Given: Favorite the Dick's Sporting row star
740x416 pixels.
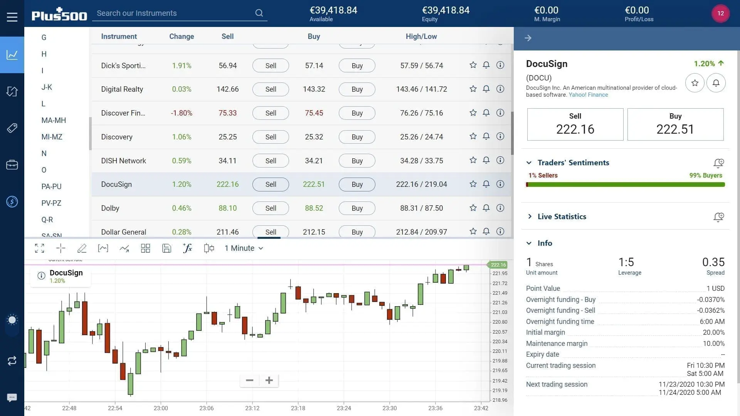Looking at the screenshot, I should click(473, 65).
